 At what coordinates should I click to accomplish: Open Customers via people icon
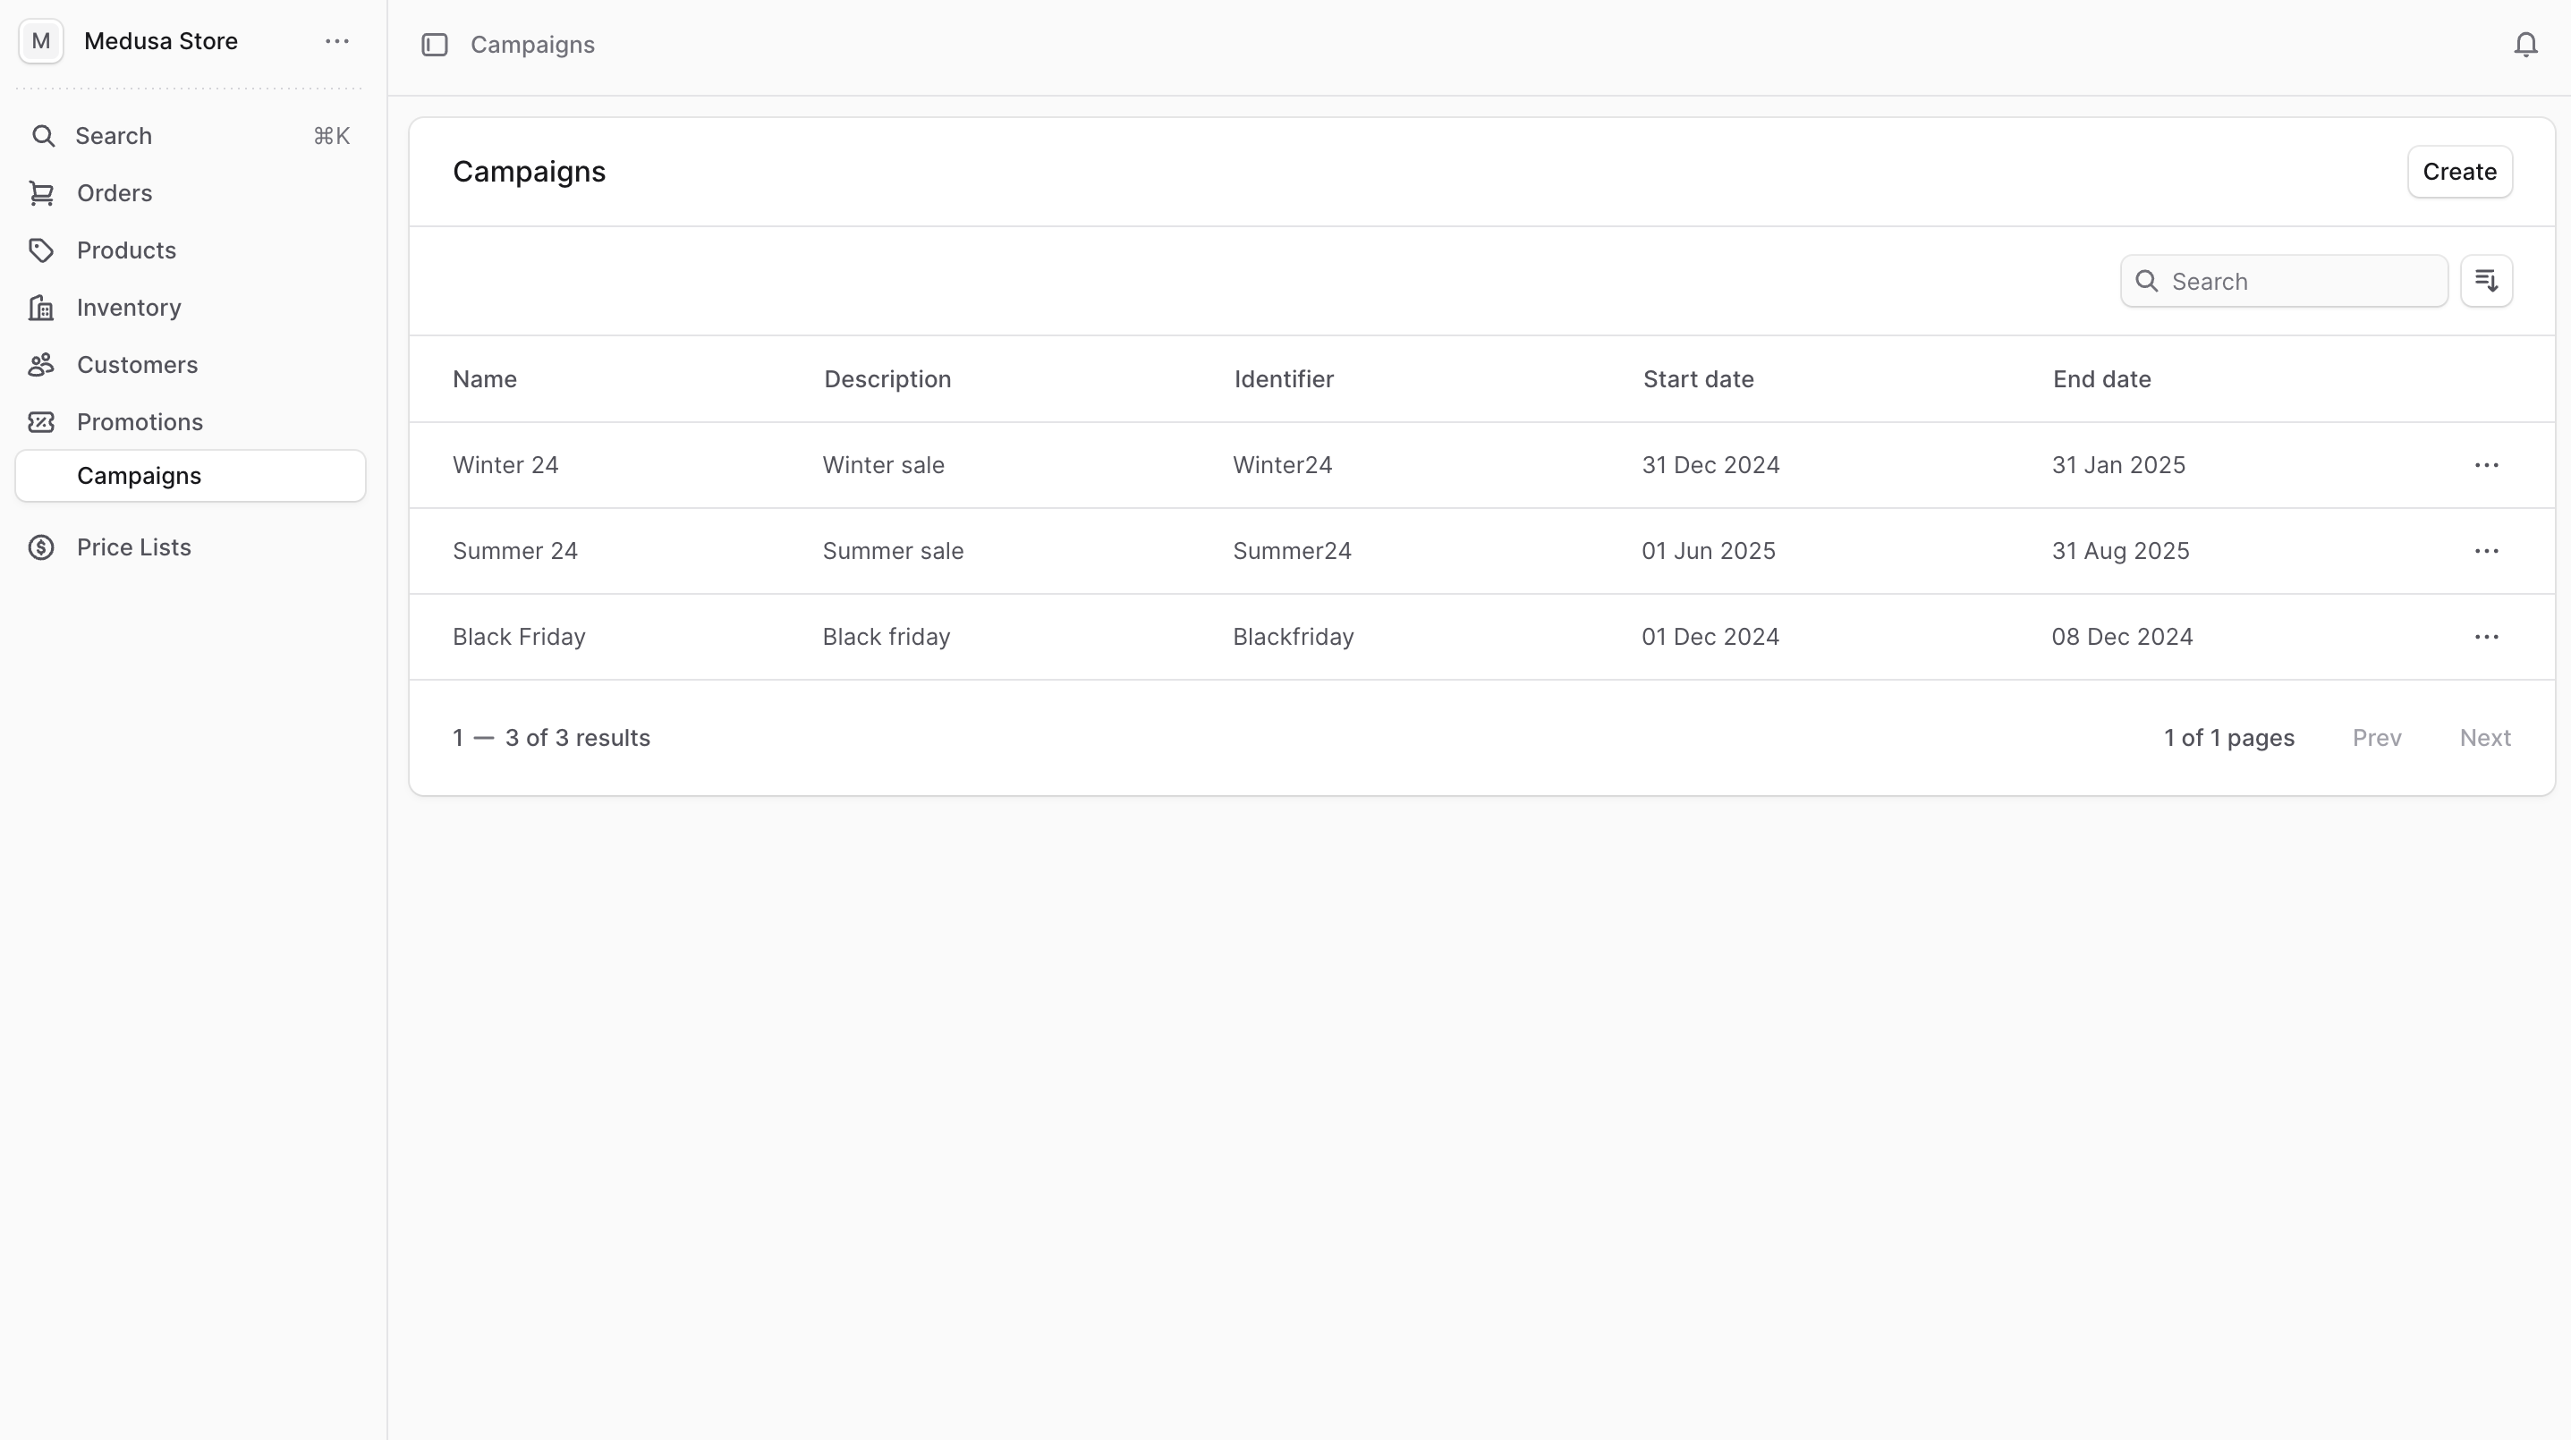[x=41, y=365]
